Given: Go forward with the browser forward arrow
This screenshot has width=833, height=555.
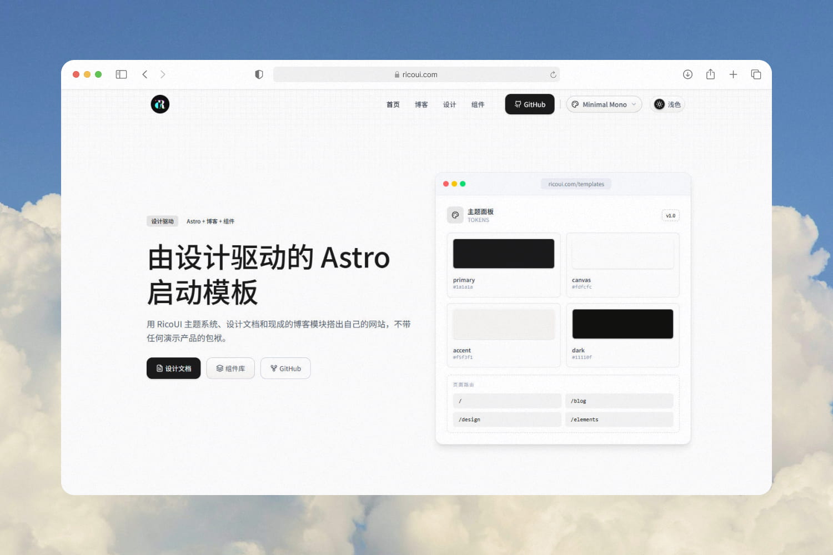Looking at the screenshot, I should (163, 74).
